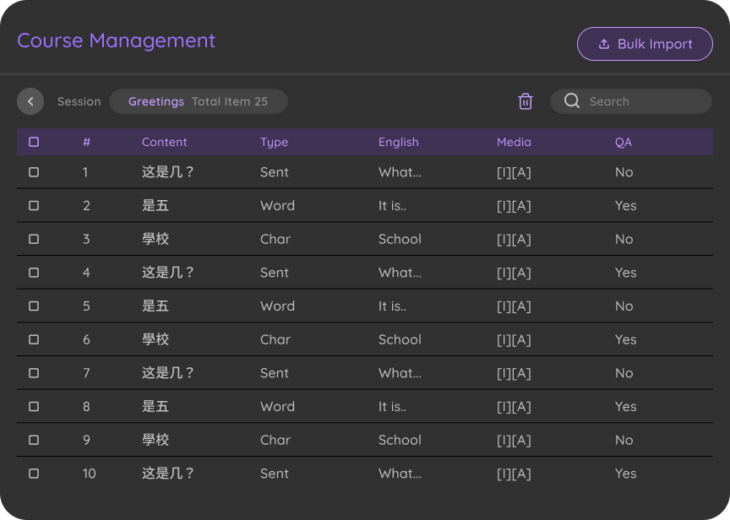This screenshot has height=520, width=730.
Task: Go back with the left chevron button
Action: coord(30,101)
